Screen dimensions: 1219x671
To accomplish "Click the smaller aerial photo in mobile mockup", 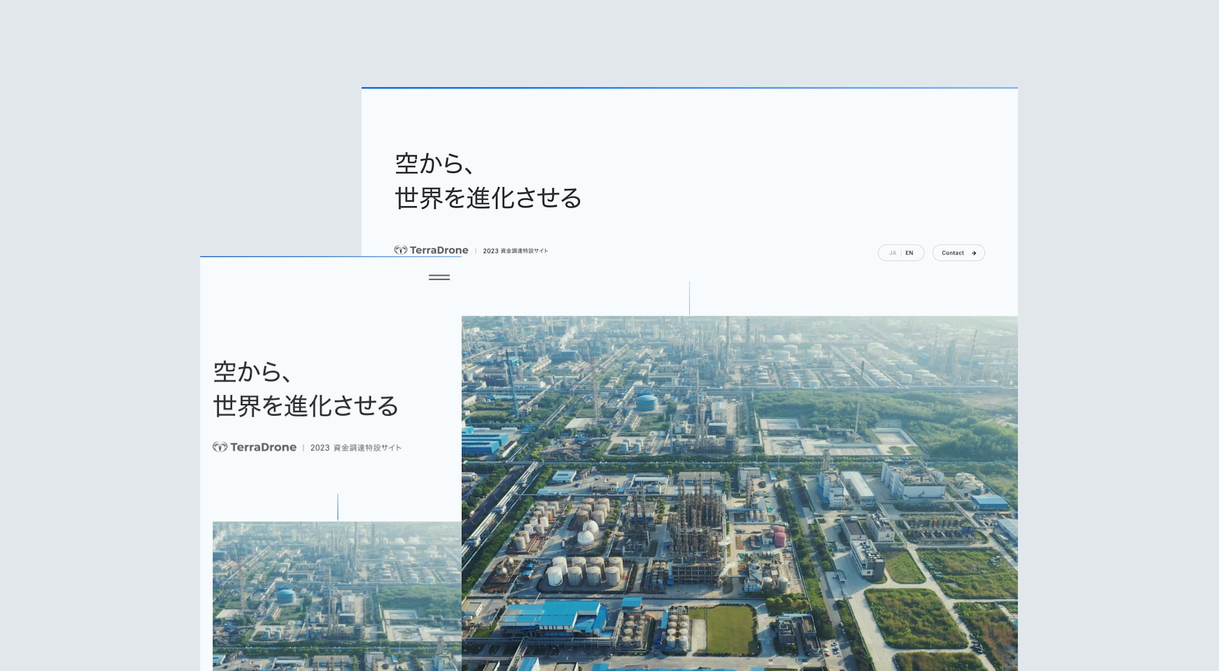I will pyautogui.click(x=337, y=596).
